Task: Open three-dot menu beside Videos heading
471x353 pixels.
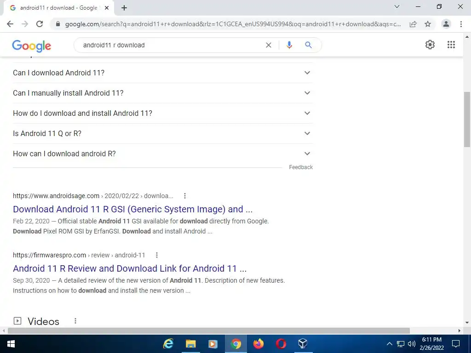Action: click(75, 321)
